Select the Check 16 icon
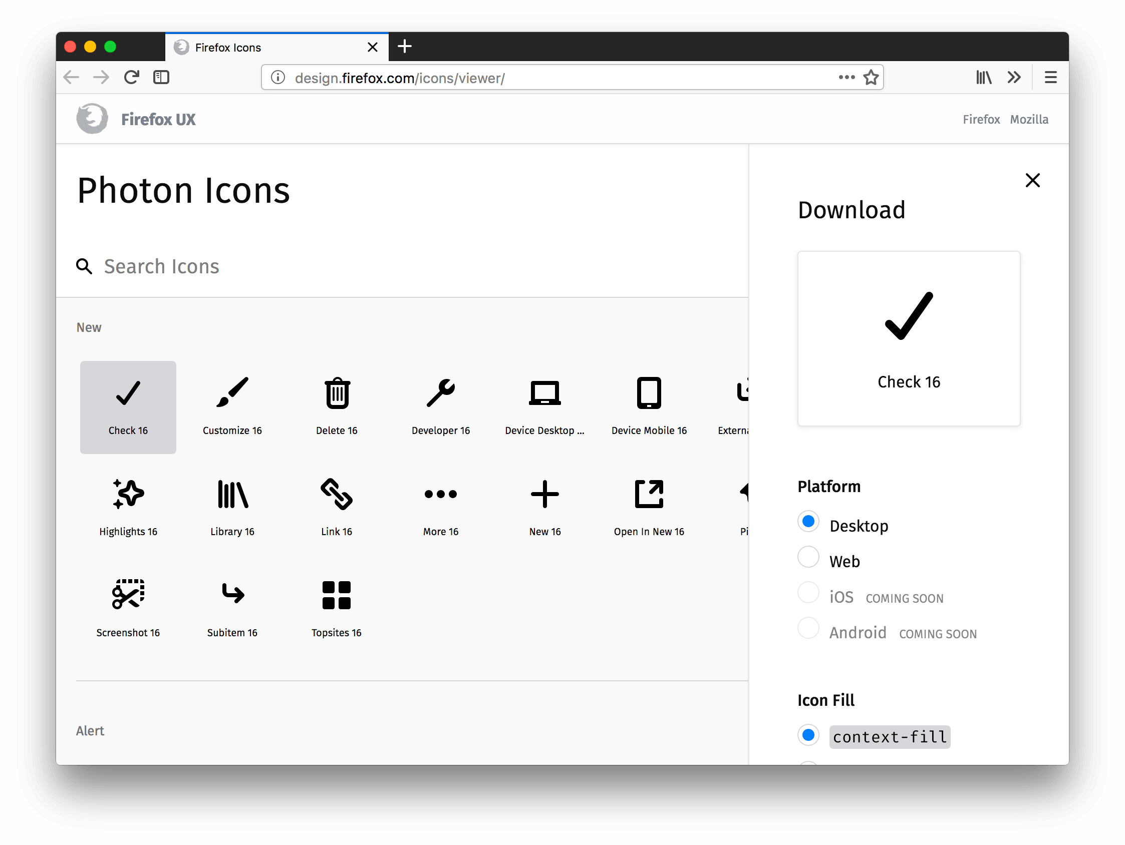1125x845 pixels. [x=127, y=406]
